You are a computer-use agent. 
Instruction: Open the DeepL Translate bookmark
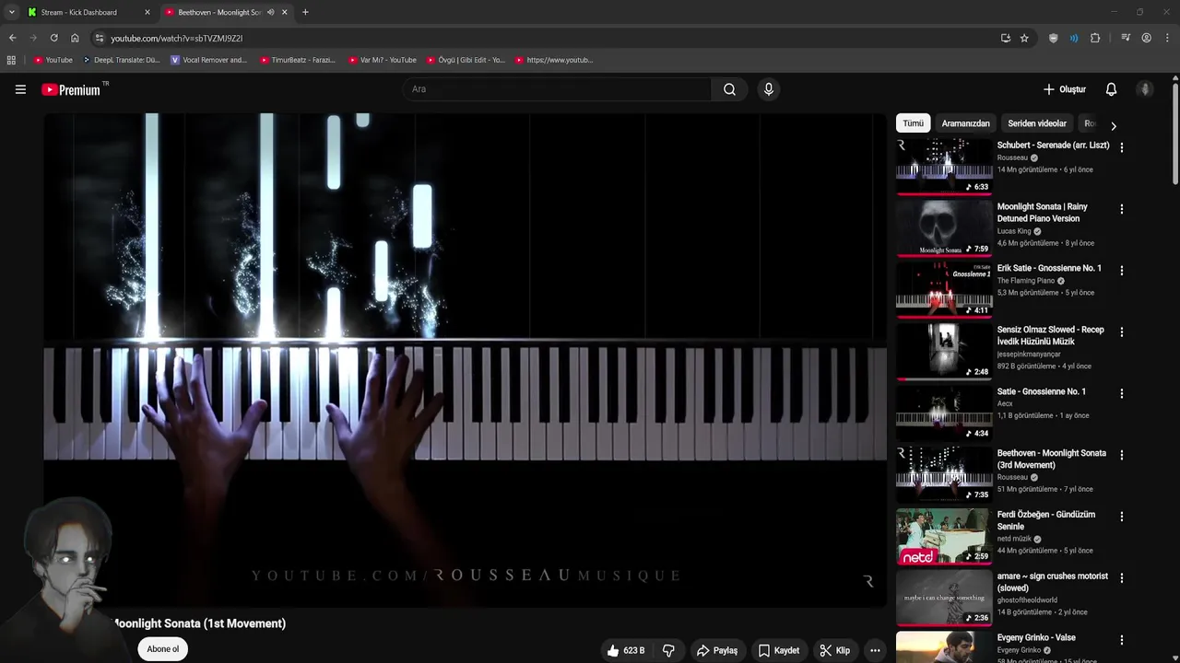pos(121,60)
